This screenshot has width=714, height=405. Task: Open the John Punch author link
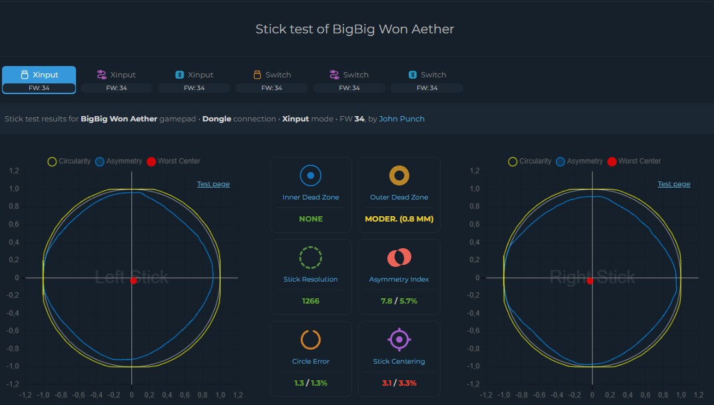point(401,119)
